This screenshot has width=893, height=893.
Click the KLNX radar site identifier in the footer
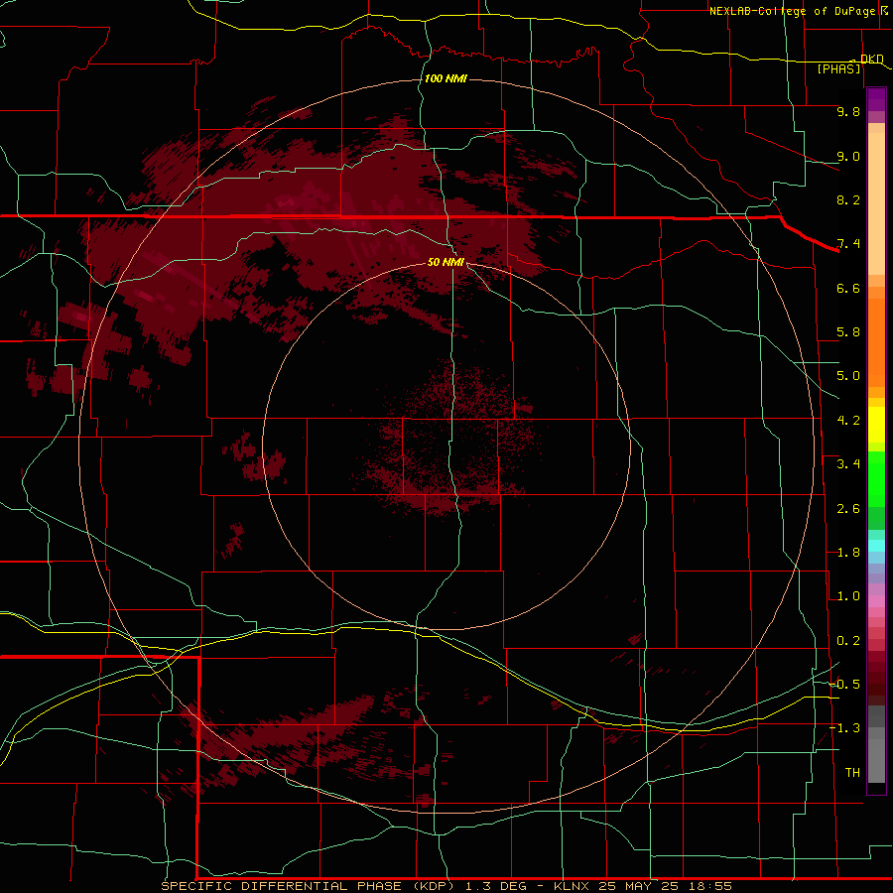point(572,886)
